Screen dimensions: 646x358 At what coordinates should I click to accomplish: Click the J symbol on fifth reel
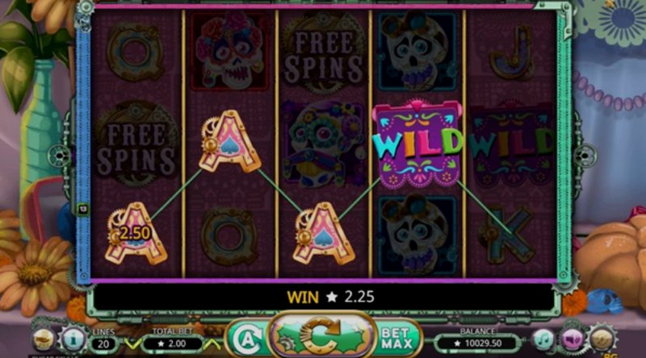click(511, 52)
